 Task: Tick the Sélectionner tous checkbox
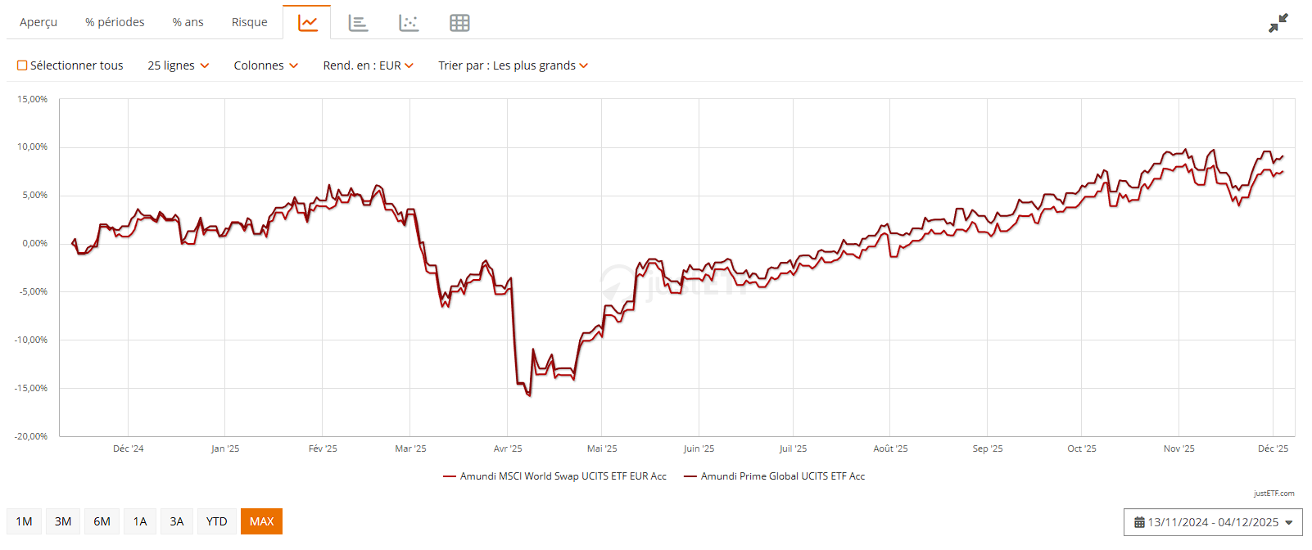(23, 65)
